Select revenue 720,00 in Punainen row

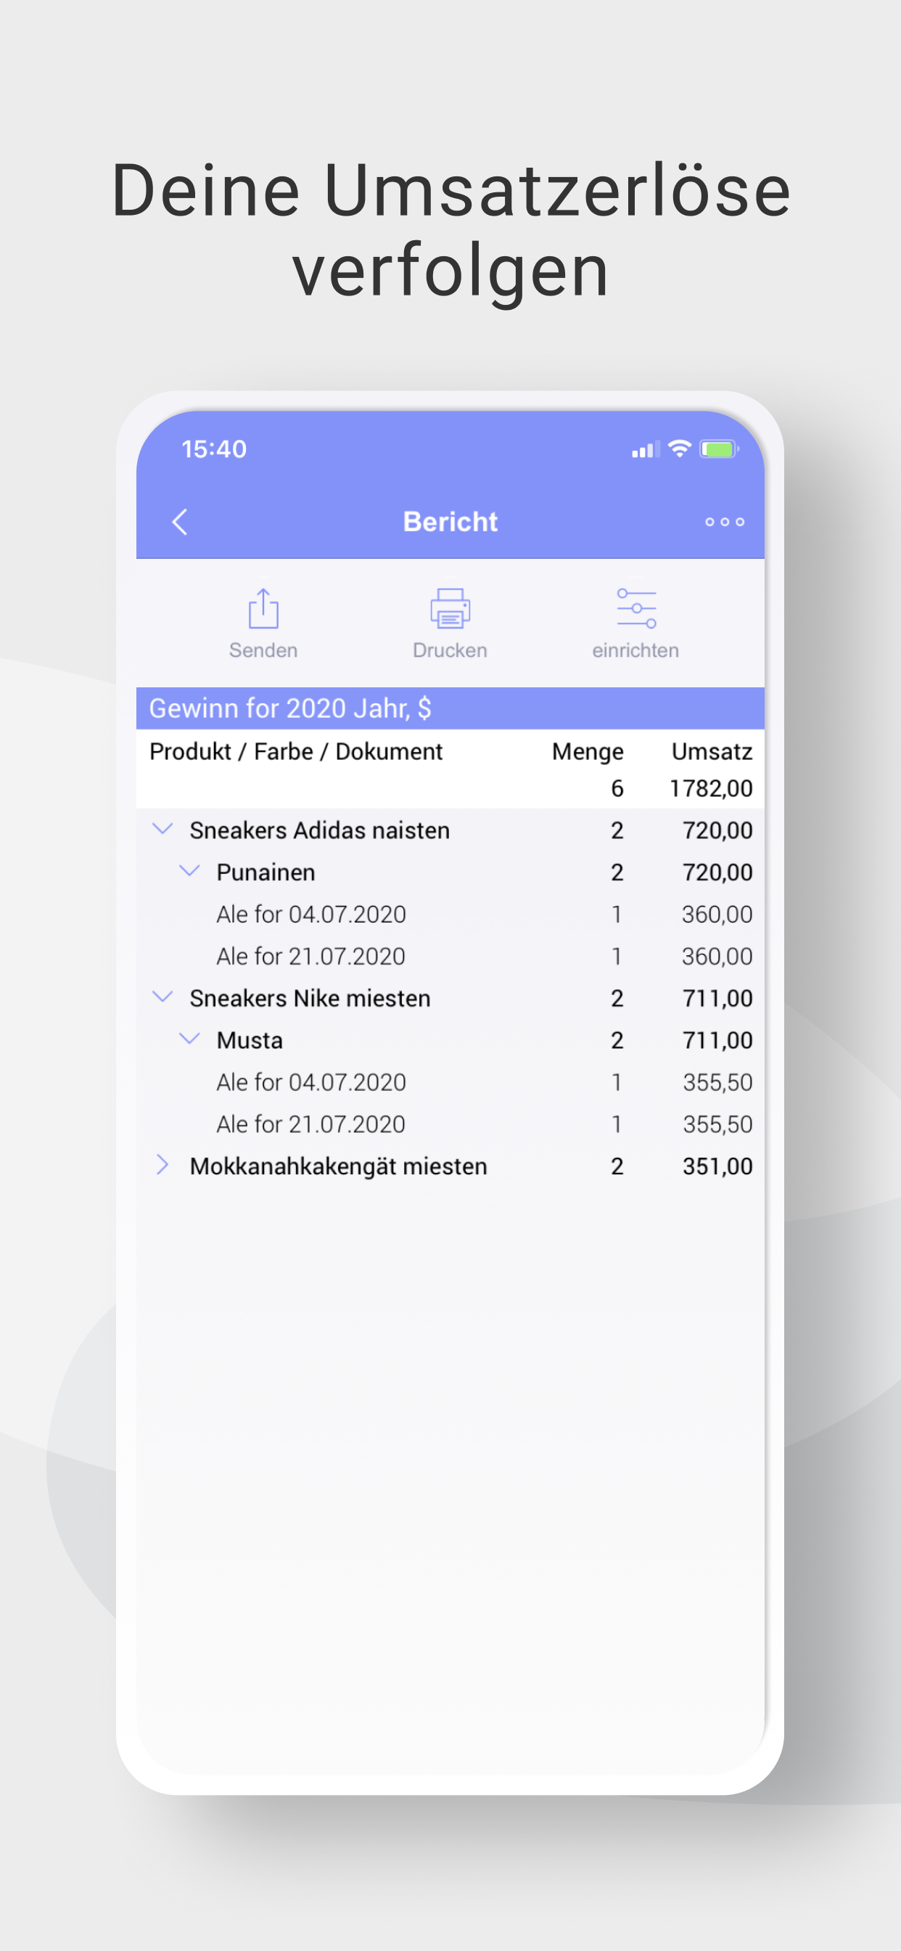coord(717,872)
